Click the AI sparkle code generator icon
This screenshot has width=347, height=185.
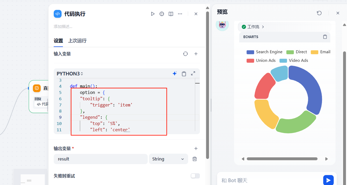coord(175,74)
